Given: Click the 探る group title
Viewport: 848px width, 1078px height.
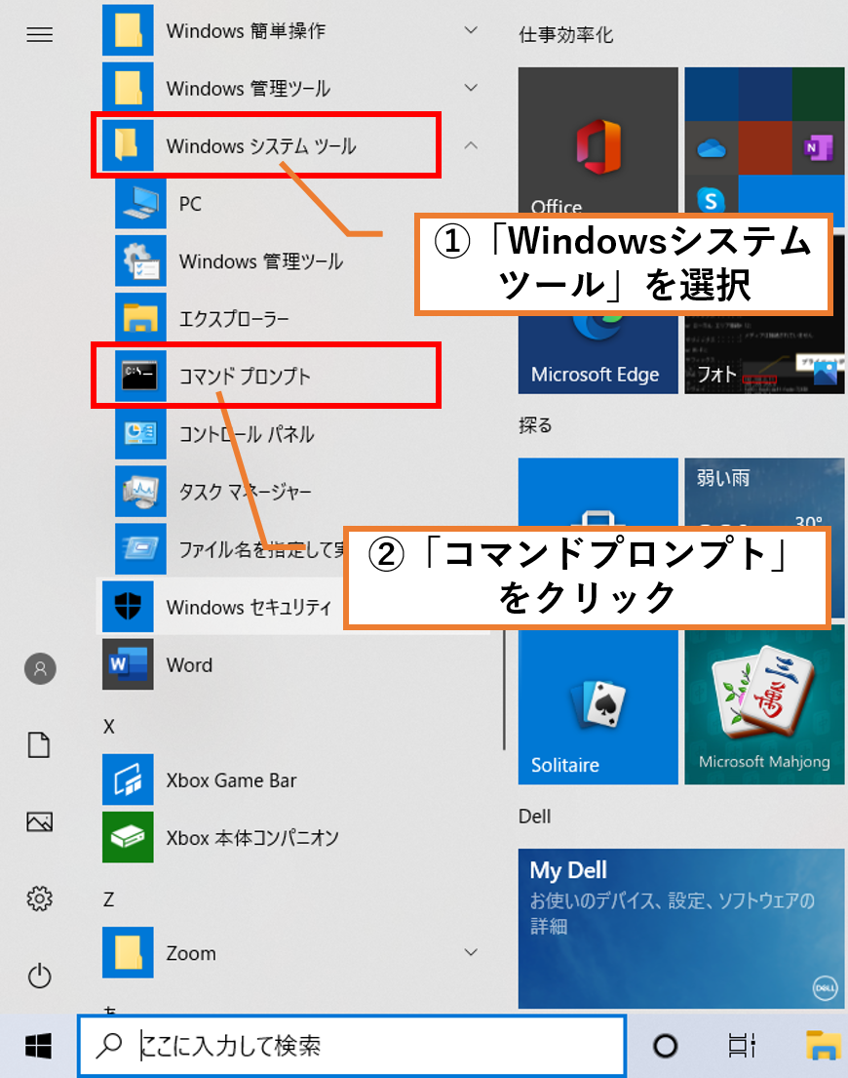Looking at the screenshot, I should (x=535, y=425).
